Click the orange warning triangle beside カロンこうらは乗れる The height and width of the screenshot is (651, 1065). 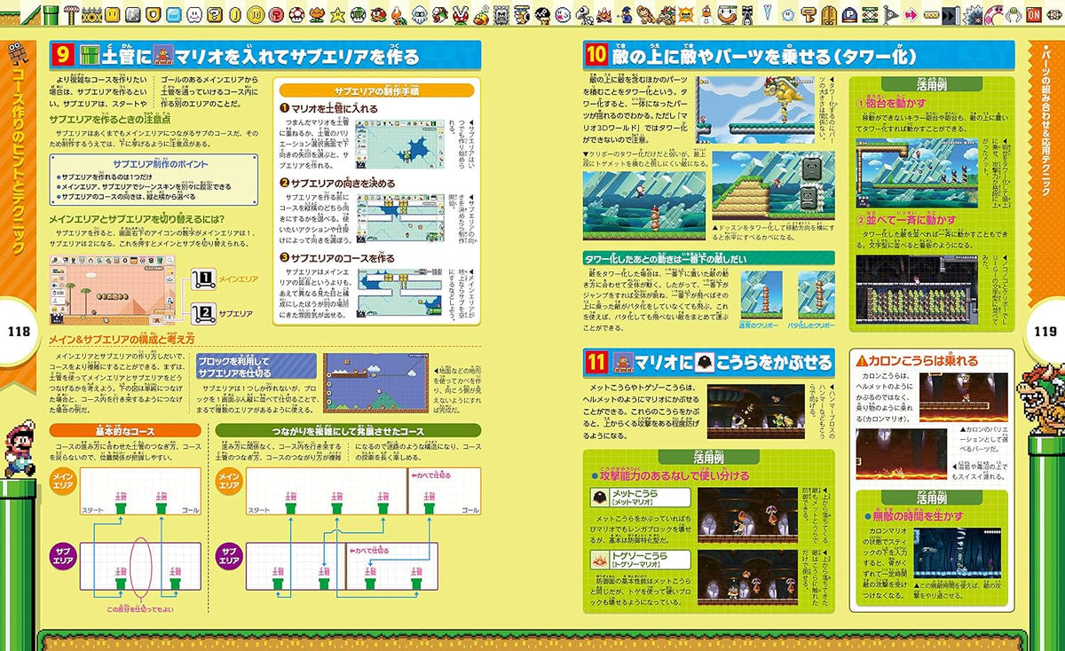[861, 361]
